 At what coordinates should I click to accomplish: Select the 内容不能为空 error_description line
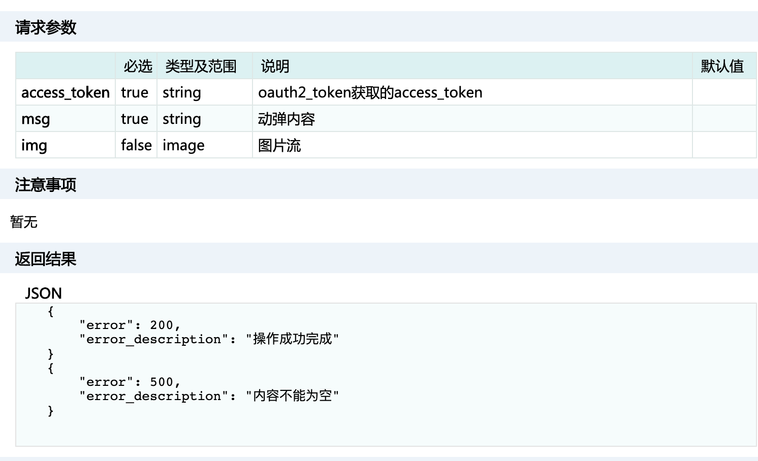tap(209, 396)
